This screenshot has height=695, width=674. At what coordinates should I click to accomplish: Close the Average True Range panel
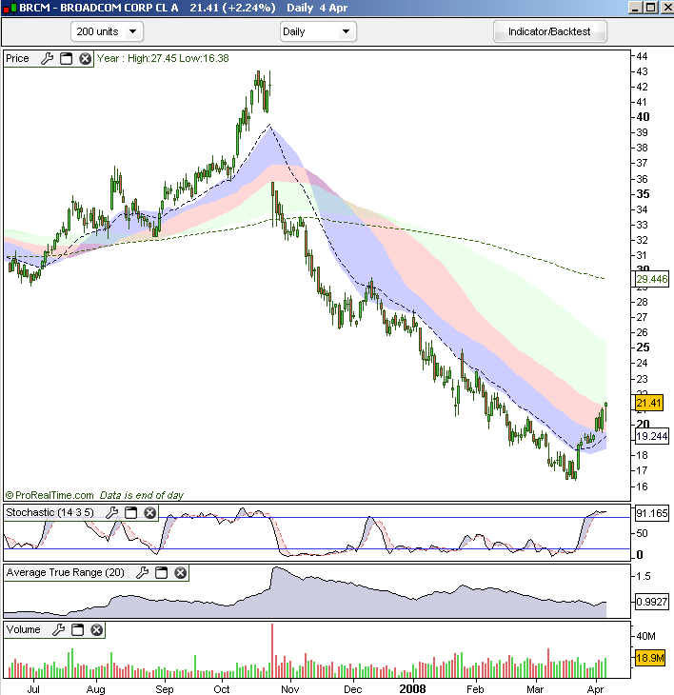(180, 573)
